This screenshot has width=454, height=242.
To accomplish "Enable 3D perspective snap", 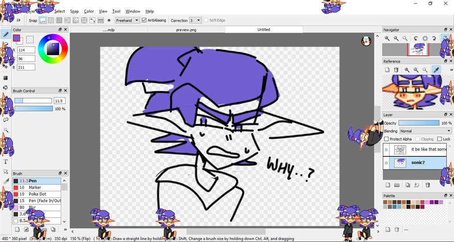I will tap(101, 20).
